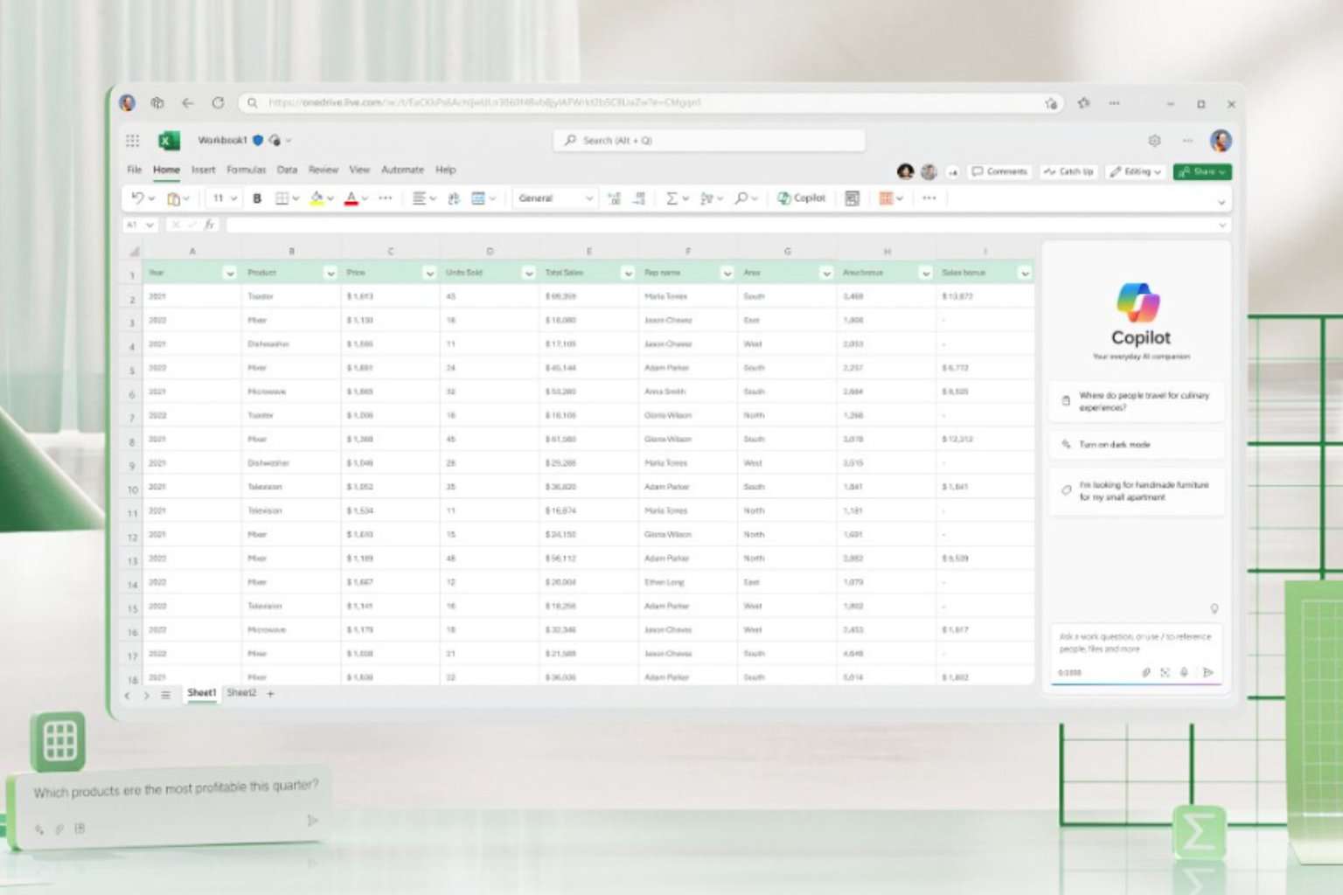1343x895 pixels.
Task: Click the orange table format icon
Action: coord(886,198)
